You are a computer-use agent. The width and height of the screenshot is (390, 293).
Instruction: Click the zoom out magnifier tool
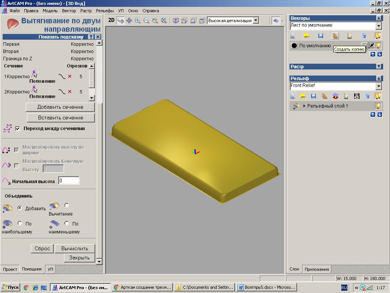pos(146,21)
